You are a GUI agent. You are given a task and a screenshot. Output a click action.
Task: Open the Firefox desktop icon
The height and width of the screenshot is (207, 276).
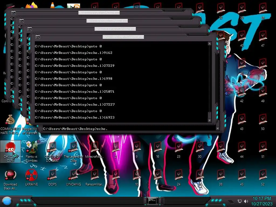[x=31, y=5]
